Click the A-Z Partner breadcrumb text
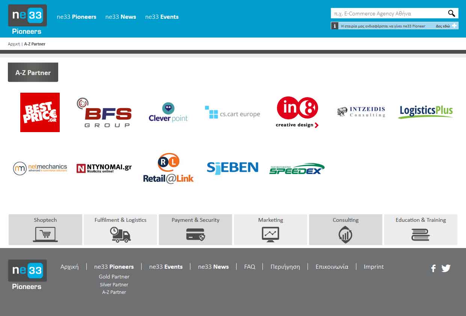This screenshot has height=316, width=466. pos(35,44)
